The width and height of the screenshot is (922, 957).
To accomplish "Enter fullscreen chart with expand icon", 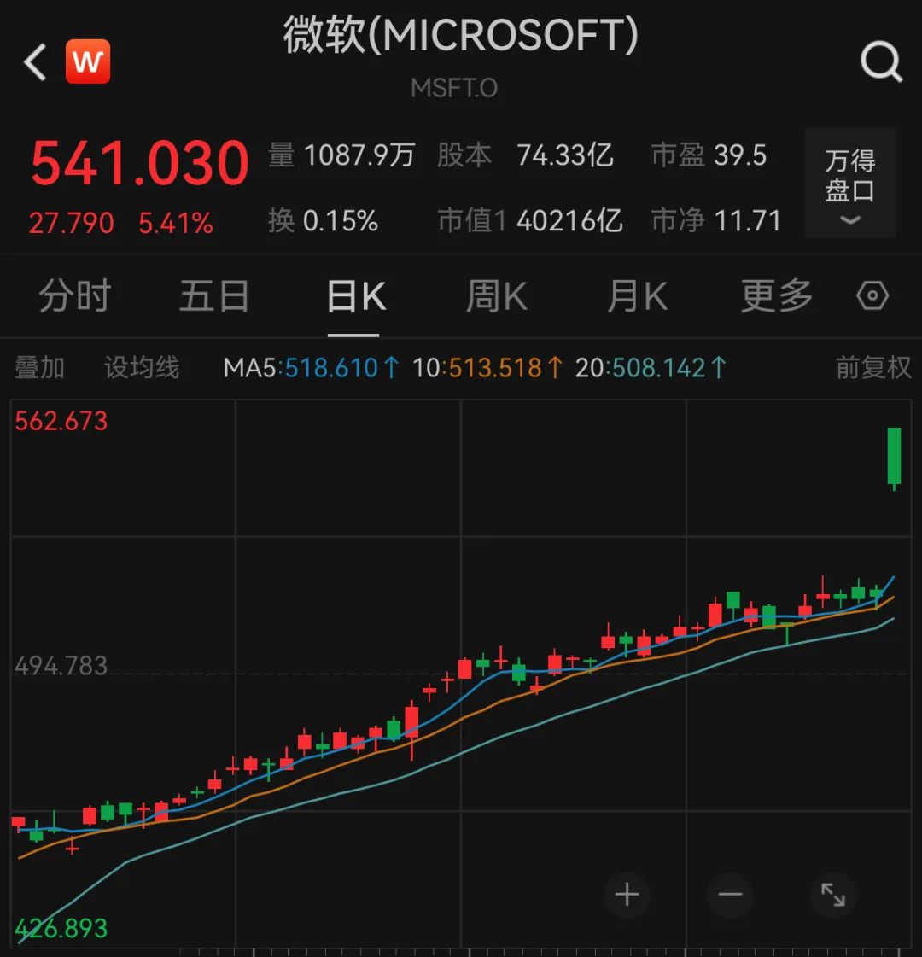I will click(x=833, y=895).
